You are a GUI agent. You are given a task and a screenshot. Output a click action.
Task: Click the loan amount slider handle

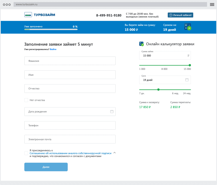190,65
